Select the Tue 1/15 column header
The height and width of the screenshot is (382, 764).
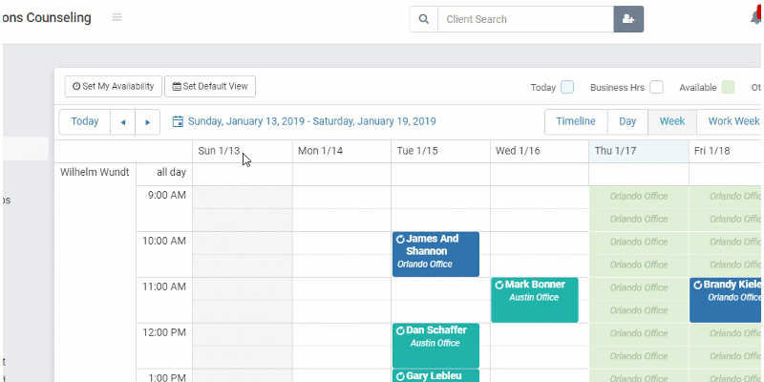[440, 151]
